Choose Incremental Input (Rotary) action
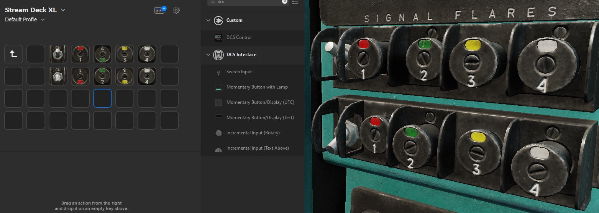Screen dimensions: 599x213 coord(253,133)
